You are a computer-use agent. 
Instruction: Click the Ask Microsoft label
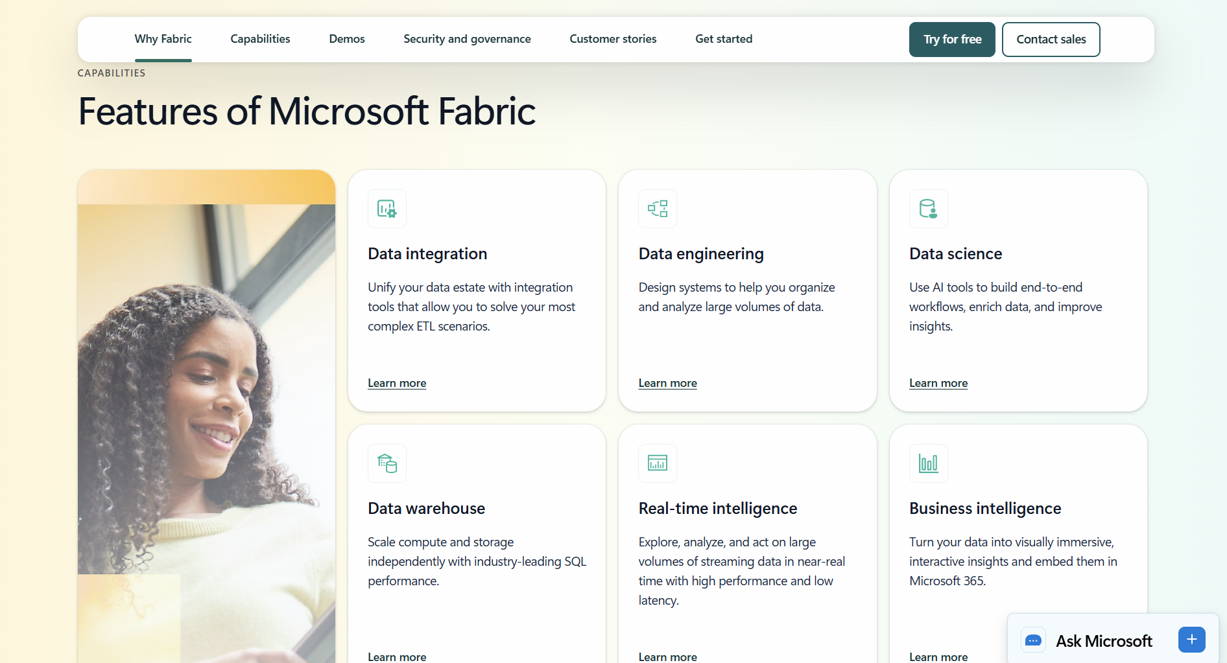pyautogui.click(x=1104, y=641)
